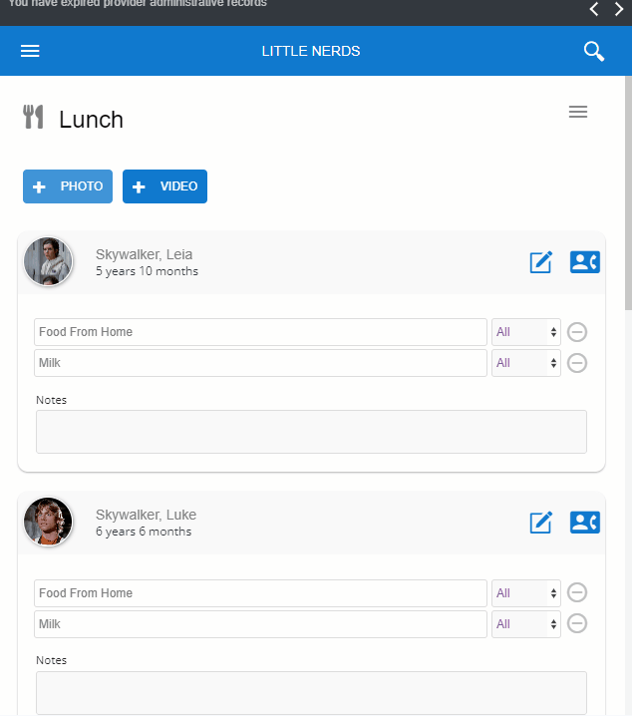This screenshot has width=632, height=716.
Task: Edit Luke Skywalker's entry with pencil icon
Action: (x=540, y=523)
